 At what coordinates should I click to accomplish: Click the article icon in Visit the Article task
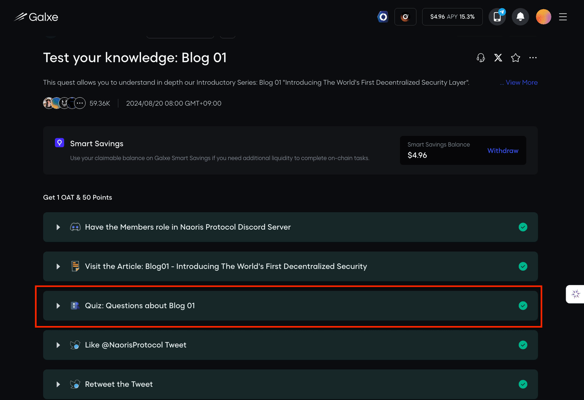(x=75, y=267)
